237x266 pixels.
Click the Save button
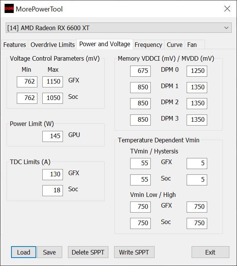[49, 252]
